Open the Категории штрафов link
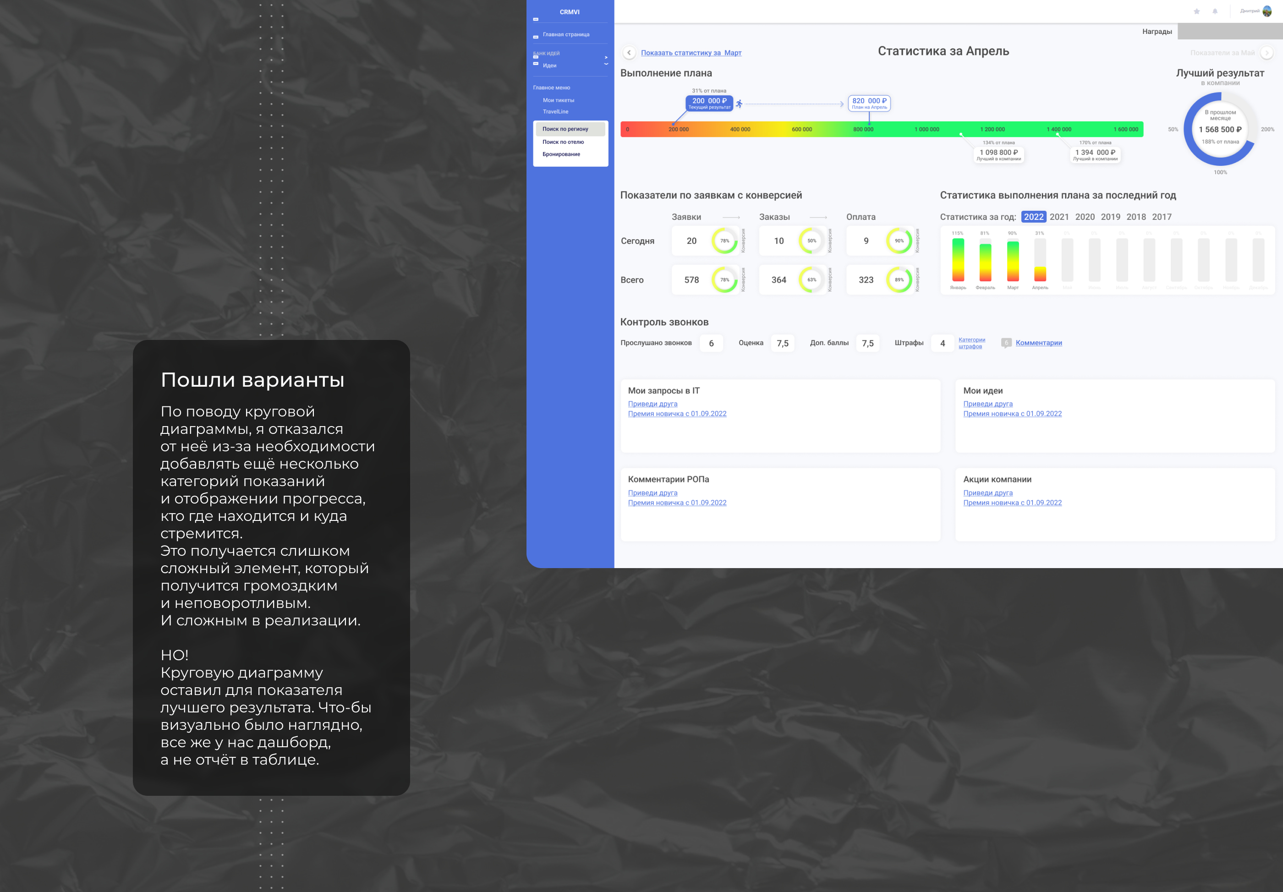The width and height of the screenshot is (1283, 892). [971, 343]
